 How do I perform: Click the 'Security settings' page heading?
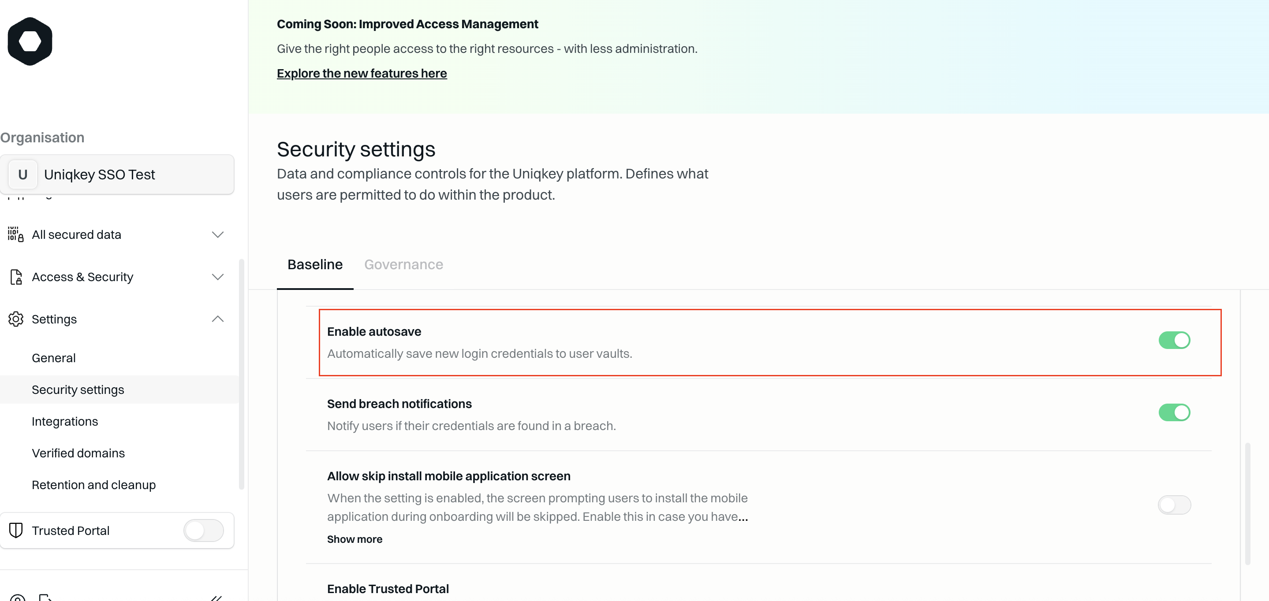point(356,149)
